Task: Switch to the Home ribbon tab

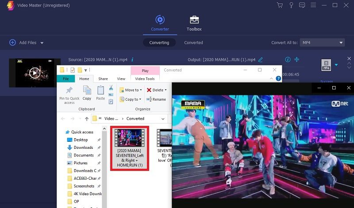Action: pyautogui.click(x=84, y=79)
